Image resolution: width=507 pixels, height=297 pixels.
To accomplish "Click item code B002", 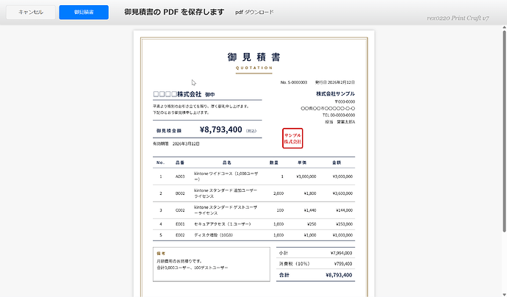I will click(x=180, y=193).
